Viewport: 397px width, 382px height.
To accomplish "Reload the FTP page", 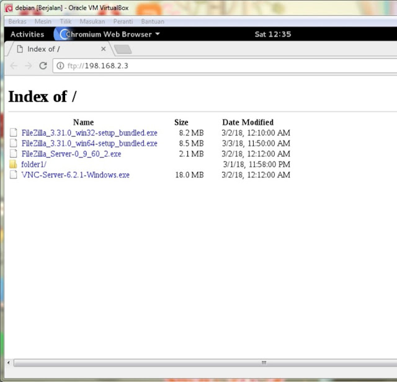I will pos(43,66).
